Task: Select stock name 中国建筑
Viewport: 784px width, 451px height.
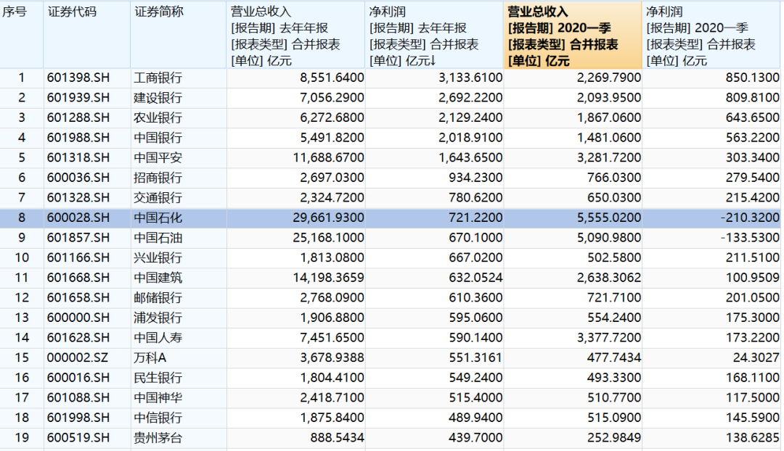Action: [158, 278]
